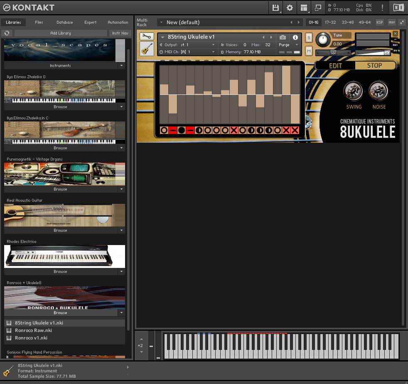Screen dimensions: 408x384
Task: Select rack page 17-32
Action: click(330, 22)
